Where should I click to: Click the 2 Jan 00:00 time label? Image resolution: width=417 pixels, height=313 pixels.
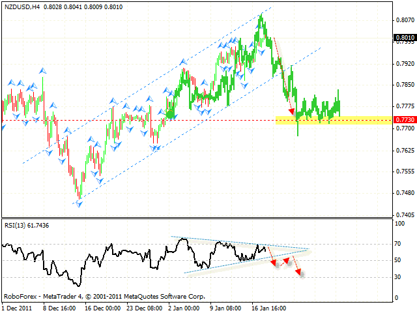pyautogui.click(x=183, y=307)
